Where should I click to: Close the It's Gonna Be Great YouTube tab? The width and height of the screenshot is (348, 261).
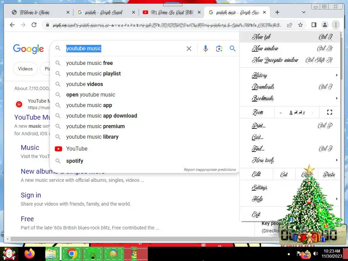(x=199, y=13)
